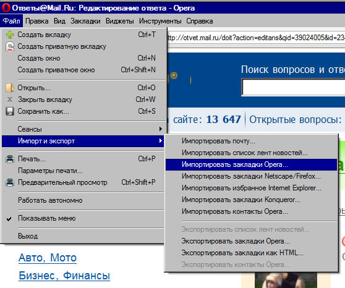Select Импортировать контакты Opera...

coord(251,211)
